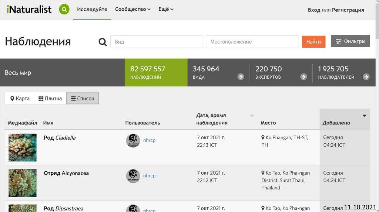Click nhrcp avatar in the Alcyonacea row
The width and height of the screenshot is (379, 212).
133,176
